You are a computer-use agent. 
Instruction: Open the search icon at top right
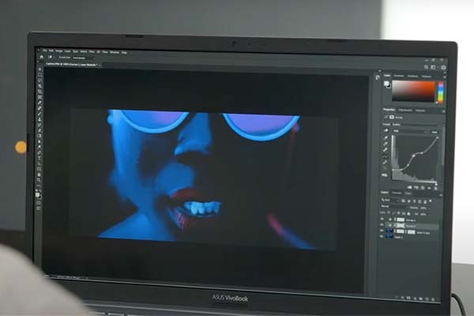tap(426, 67)
